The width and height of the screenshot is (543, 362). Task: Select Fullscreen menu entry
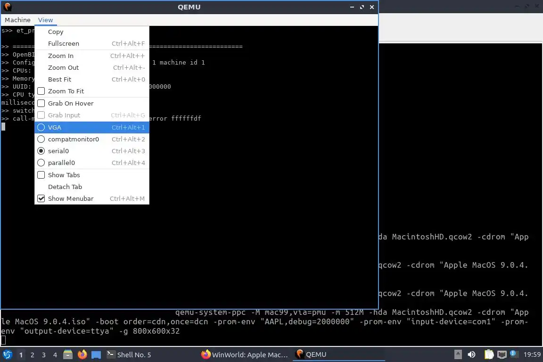tap(92, 44)
